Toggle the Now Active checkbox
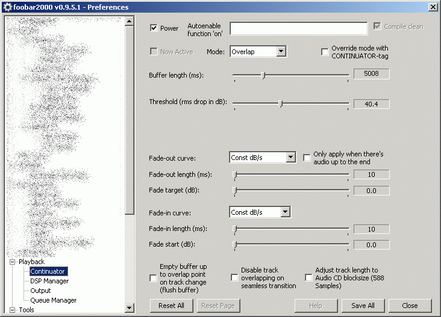The width and height of the screenshot is (441, 317). tap(154, 52)
